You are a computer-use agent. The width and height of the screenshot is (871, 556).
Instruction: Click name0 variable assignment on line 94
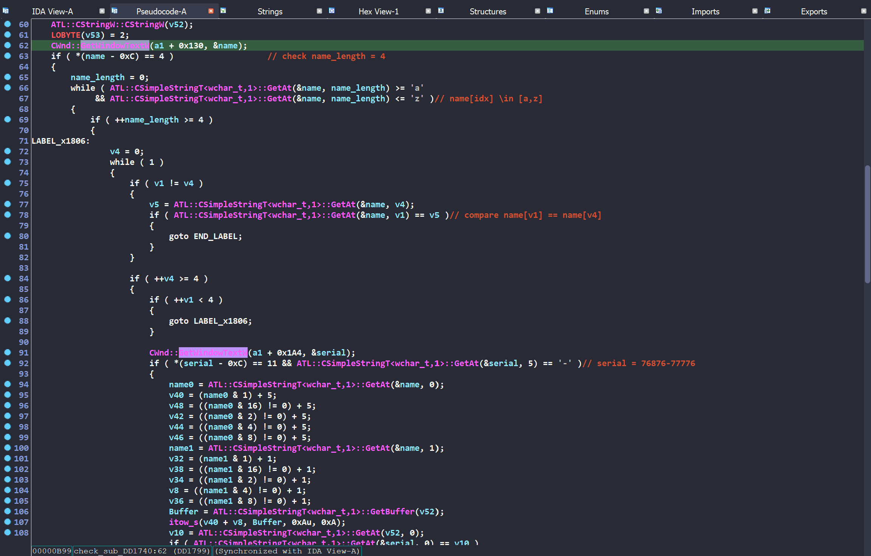181,384
